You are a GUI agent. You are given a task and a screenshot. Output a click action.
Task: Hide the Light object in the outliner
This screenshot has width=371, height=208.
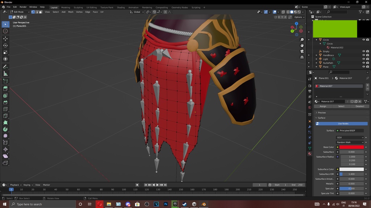(x=364, y=59)
